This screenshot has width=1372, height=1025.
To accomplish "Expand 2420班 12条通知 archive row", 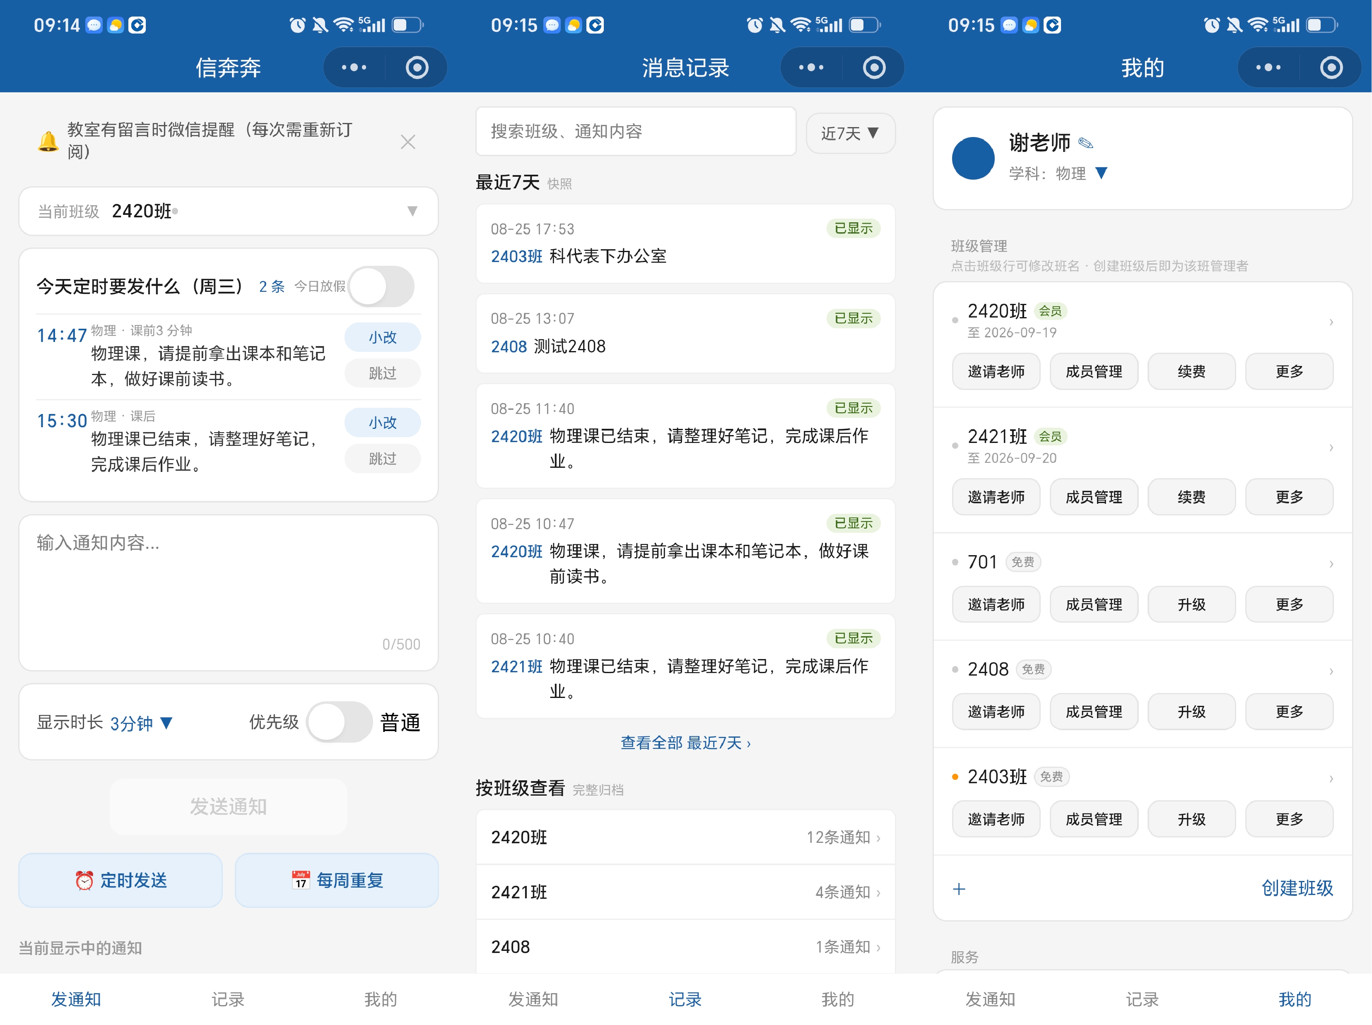I will click(685, 837).
